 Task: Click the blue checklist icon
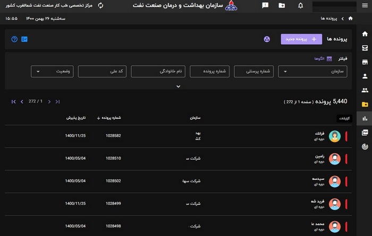click(24, 39)
